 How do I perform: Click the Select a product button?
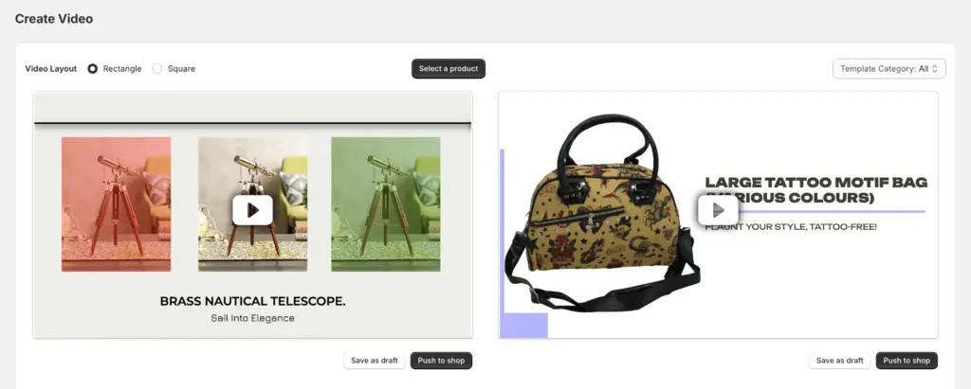tap(449, 69)
